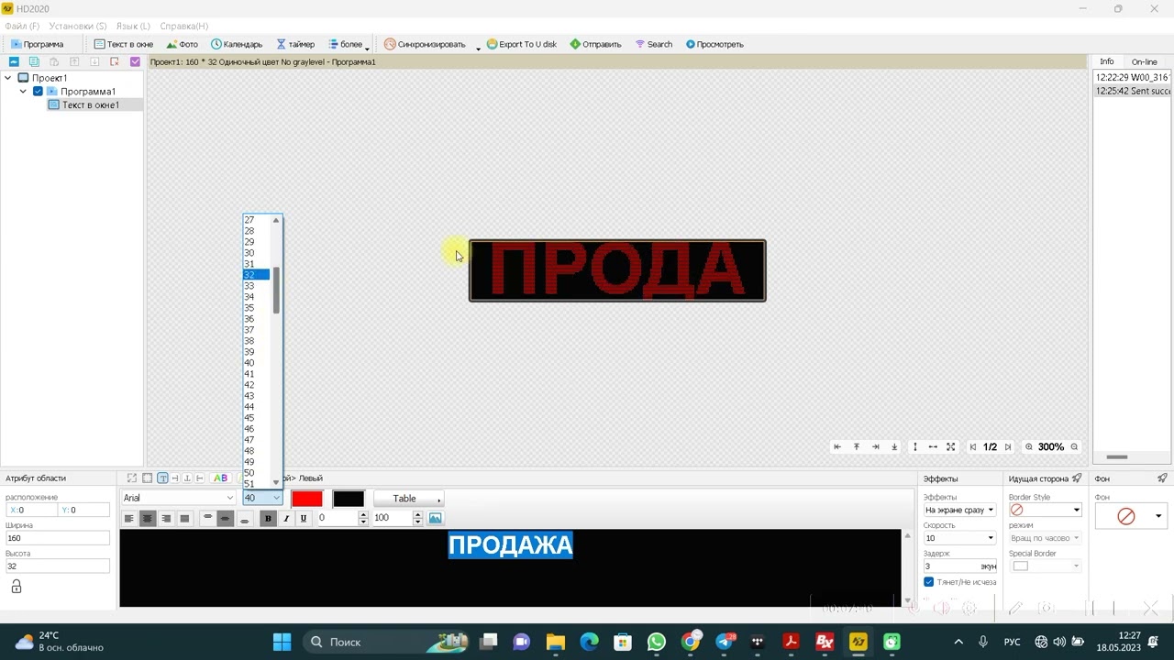Open the Язык menu
1174x660 pixels.
point(133,26)
